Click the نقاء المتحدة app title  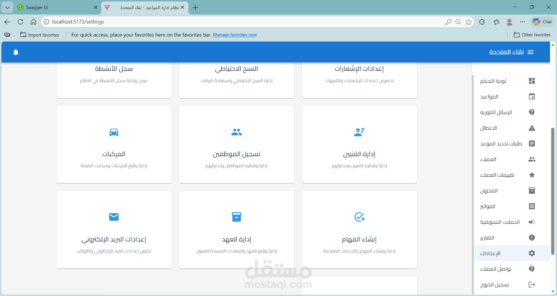[507, 52]
